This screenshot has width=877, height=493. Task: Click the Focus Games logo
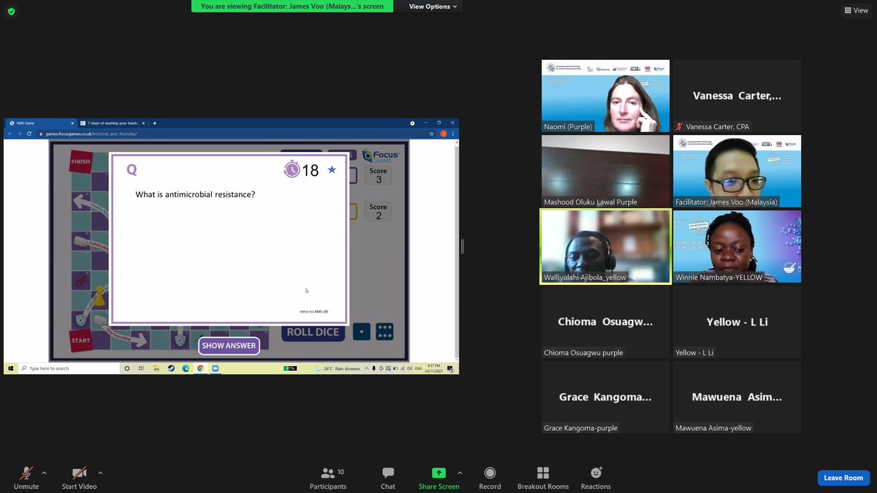(x=380, y=156)
